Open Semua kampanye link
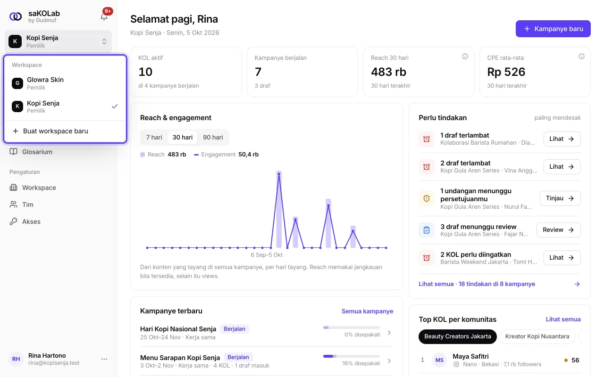 [367, 311]
